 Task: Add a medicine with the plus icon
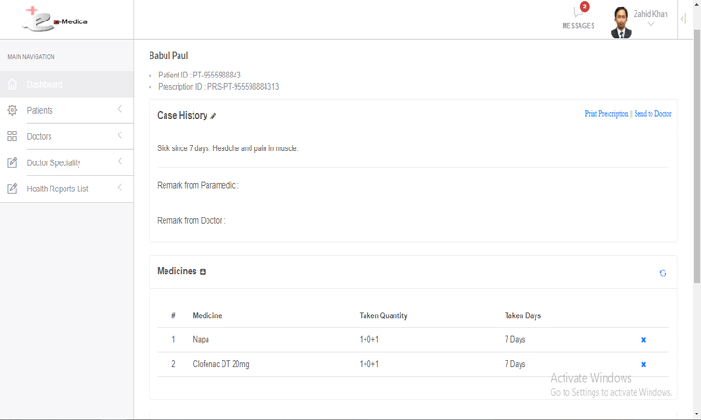pos(203,272)
